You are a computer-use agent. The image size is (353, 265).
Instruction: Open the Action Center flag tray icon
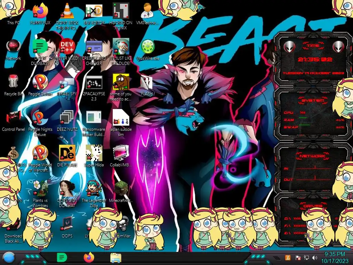[x=298, y=257]
